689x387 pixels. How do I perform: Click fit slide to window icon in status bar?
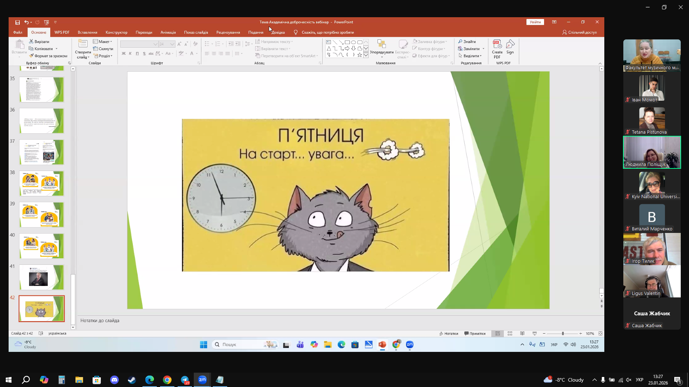click(600, 334)
